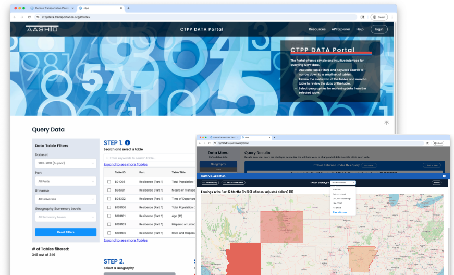Go back in the main browser window
This screenshot has width=454, height=275.
(x=15, y=17)
